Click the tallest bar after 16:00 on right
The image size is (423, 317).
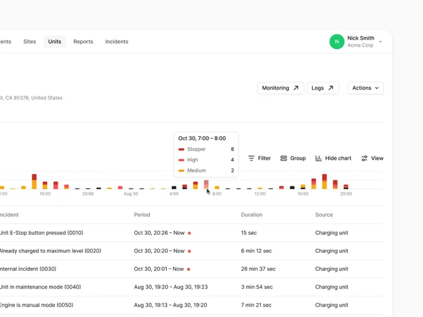324,181
